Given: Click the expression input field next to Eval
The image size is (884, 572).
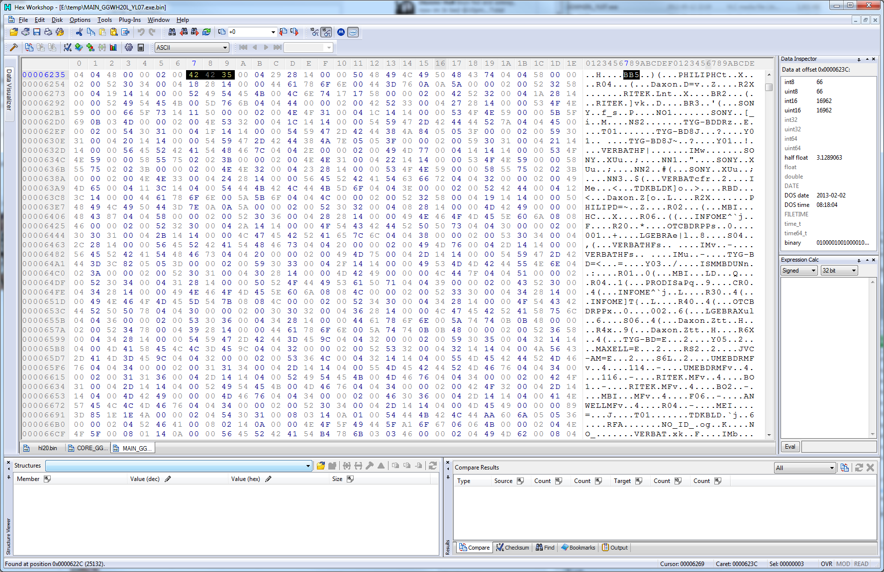Looking at the screenshot, I should pyautogui.click(x=839, y=446).
